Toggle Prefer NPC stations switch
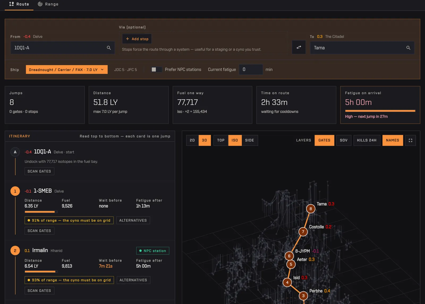The height and width of the screenshot is (304, 425). click(156, 69)
